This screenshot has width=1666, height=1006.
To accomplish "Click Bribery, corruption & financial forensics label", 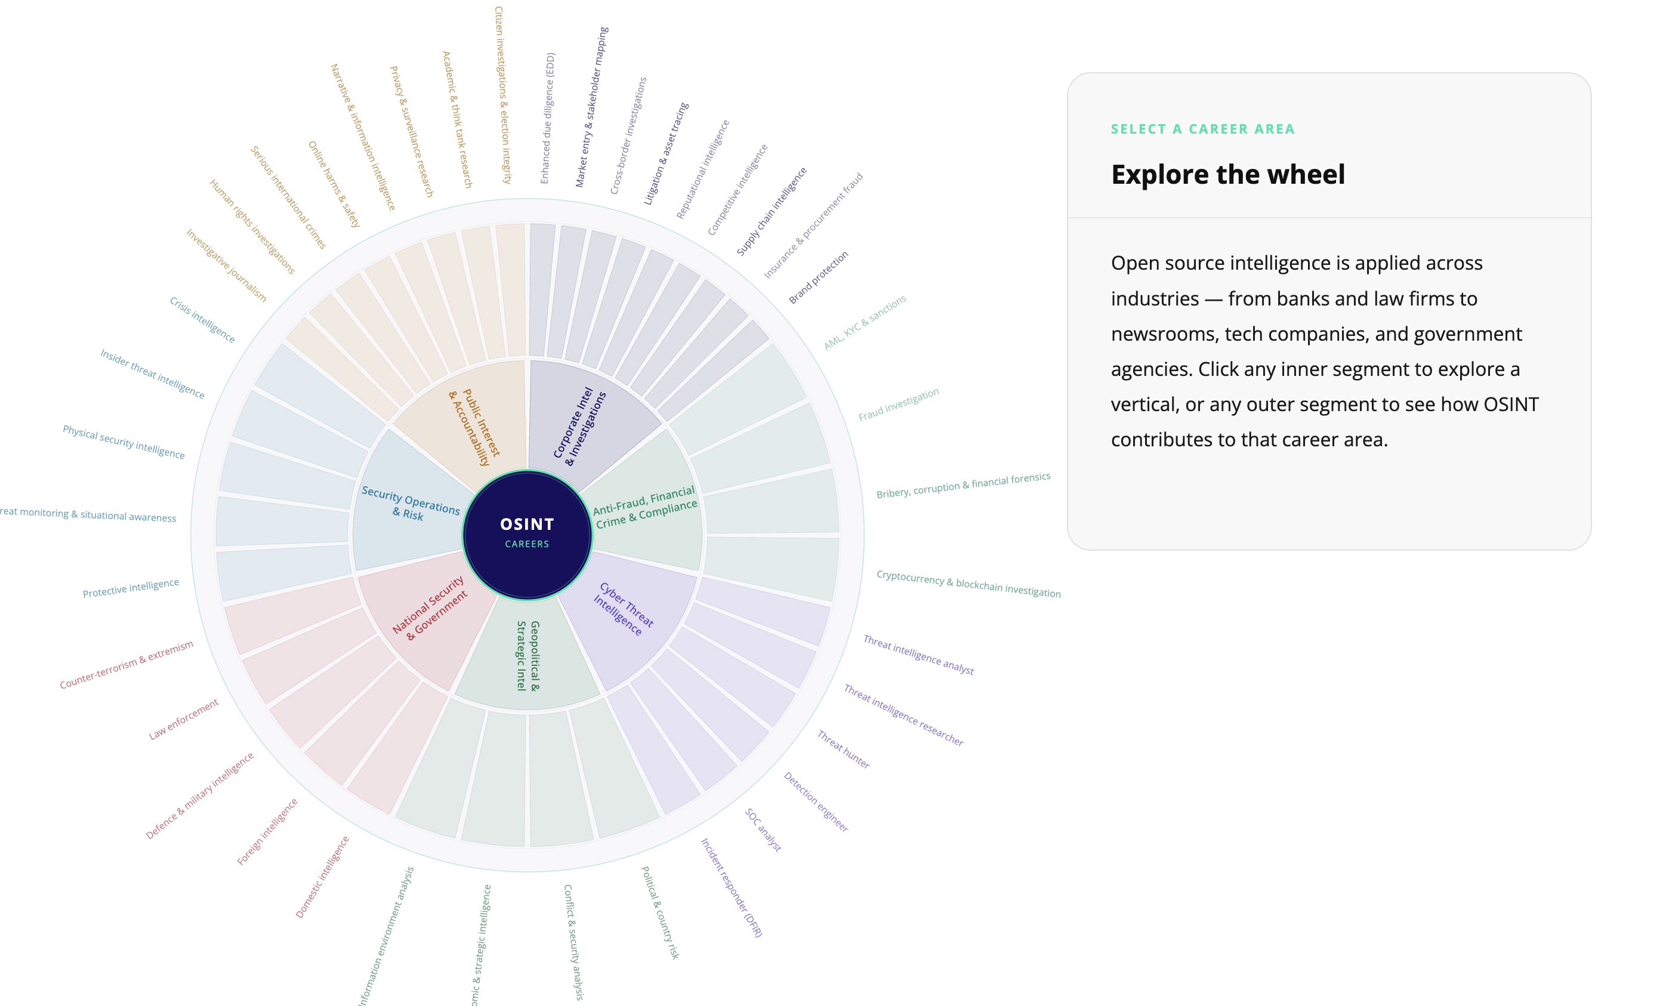I will point(964,486).
